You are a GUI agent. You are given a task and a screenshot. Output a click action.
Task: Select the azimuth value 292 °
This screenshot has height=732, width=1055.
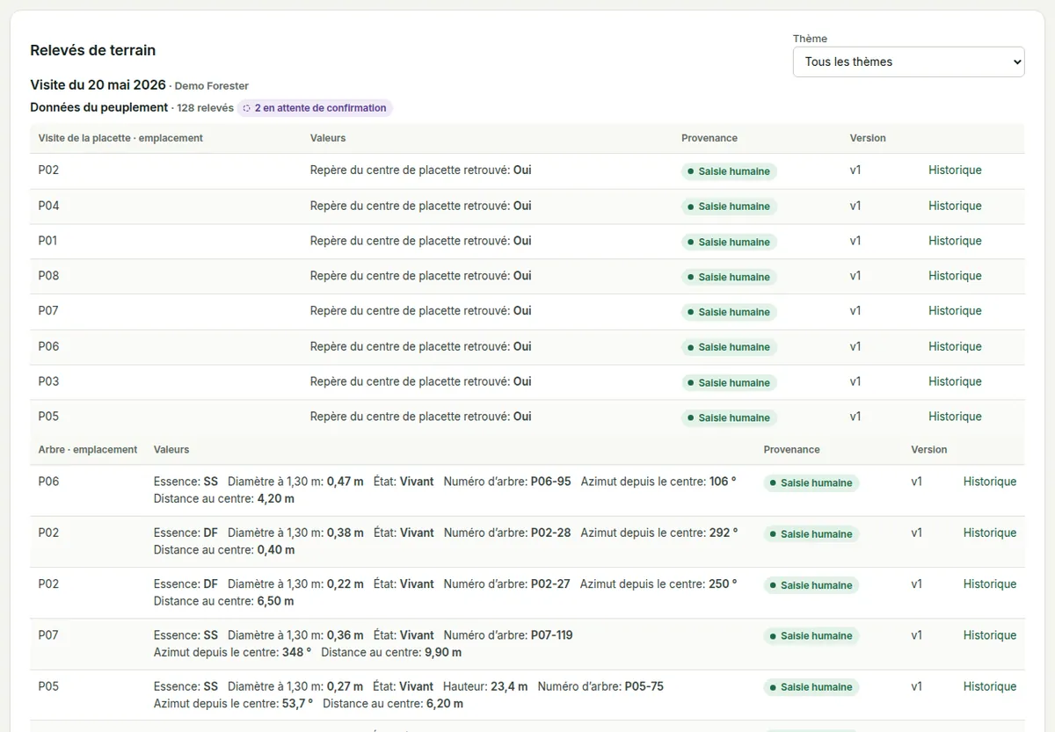[724, 533]
